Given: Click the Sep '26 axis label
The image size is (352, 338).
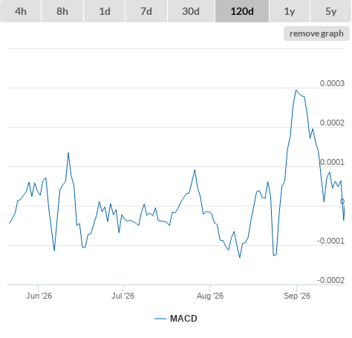Looking at the screenshot, I should (297, 296).
